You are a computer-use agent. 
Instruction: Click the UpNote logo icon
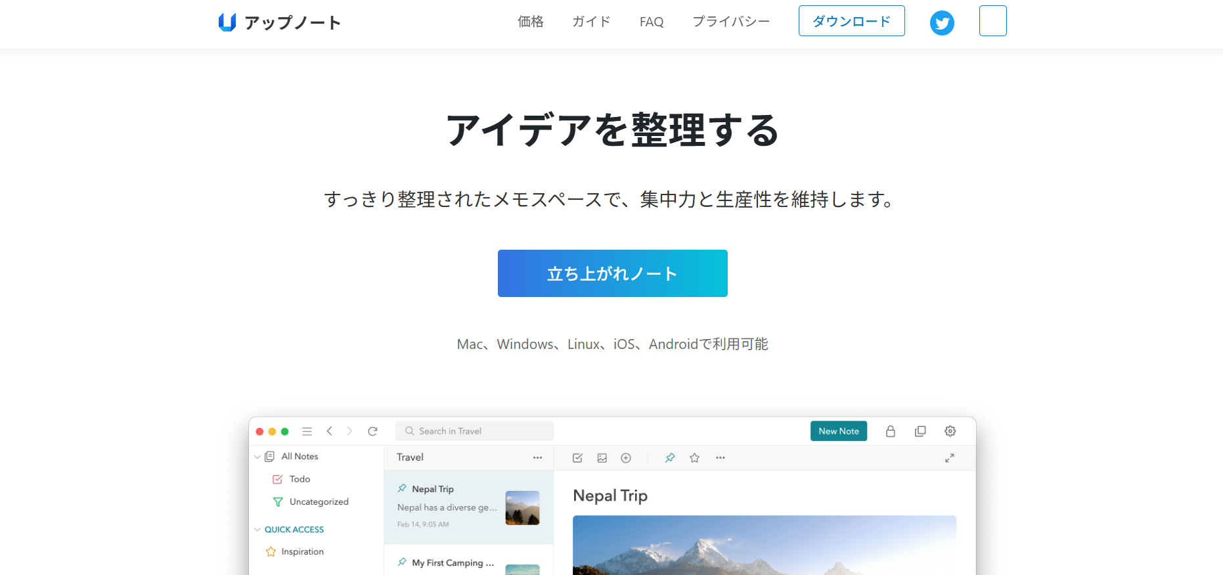227,22
